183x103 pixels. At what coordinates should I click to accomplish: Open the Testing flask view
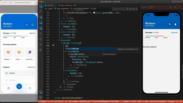pos(41,33)
